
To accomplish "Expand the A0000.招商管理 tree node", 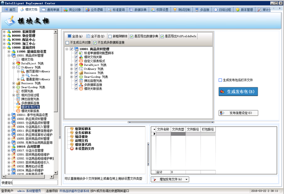I will 4,32.
